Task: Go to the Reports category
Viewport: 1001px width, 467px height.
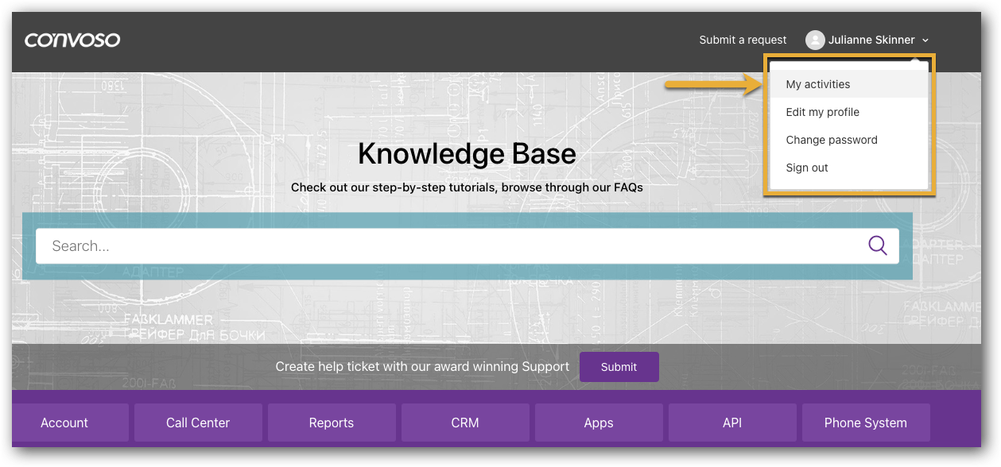Action: (x=332, y=423)
